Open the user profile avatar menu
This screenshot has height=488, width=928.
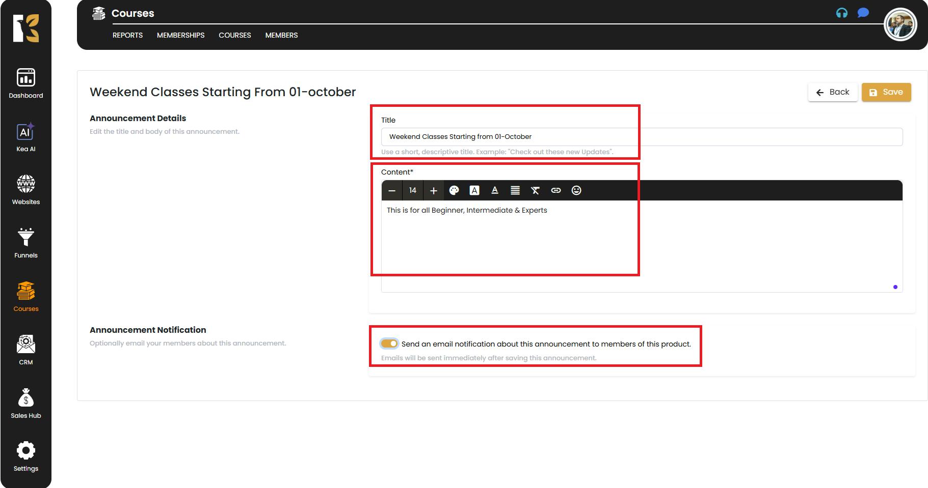click(x=900, y=24)
